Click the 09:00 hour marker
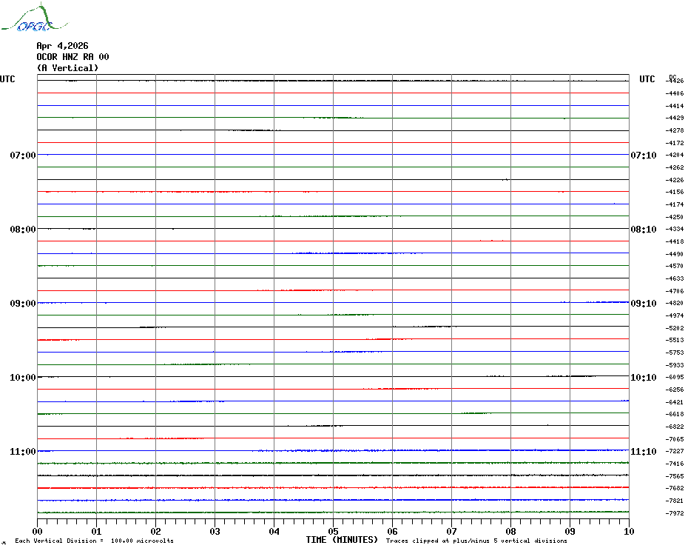The width and height of the screenshot is (688, 551). pyautogui.click(x=22, y=304)
